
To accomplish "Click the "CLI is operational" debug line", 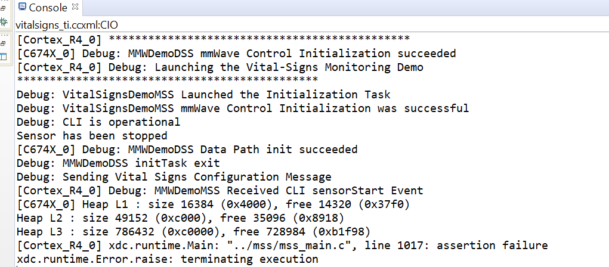I will coord(98,122).
